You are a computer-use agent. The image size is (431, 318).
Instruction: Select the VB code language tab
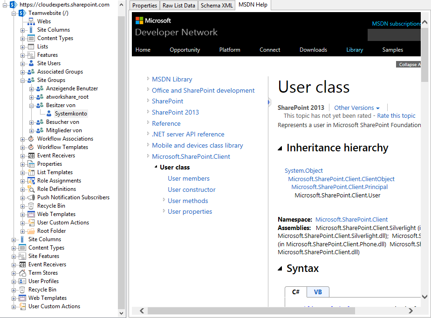(x=318, y=292)
